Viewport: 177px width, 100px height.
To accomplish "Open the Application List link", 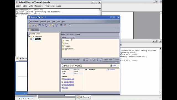I will pos(69,79).
